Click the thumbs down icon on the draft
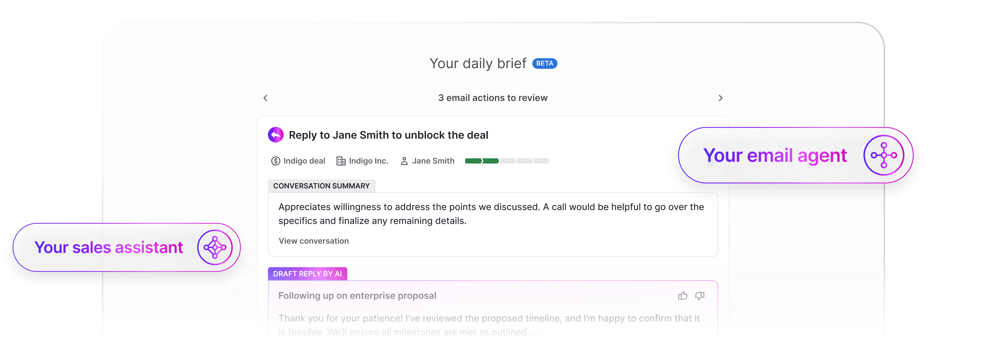The image size is (987, 344). coord(700,296)
